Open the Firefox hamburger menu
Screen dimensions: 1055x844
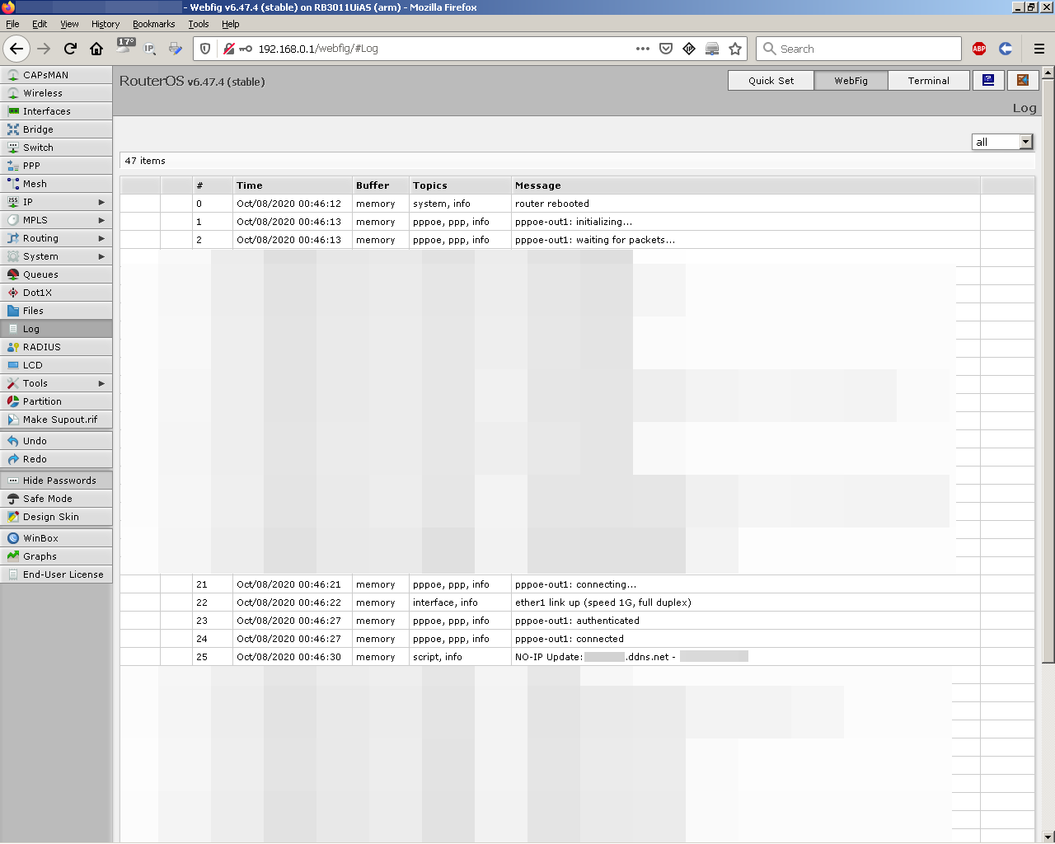(x=1039, y=49)
